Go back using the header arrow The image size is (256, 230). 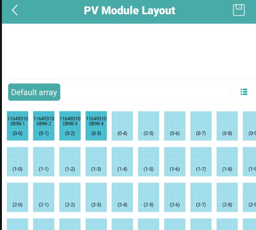(15, 10)
